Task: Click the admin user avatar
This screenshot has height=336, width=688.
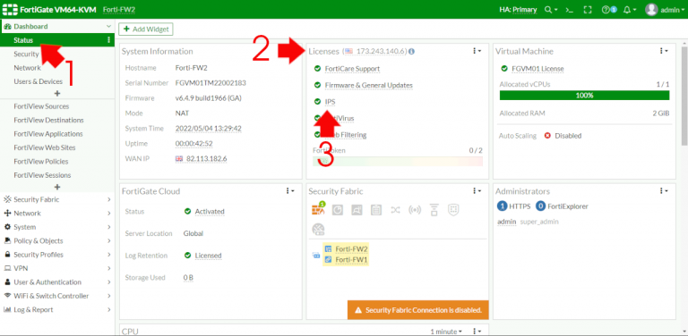Action: 651,10
